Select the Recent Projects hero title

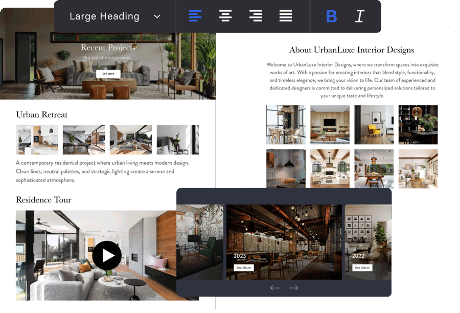click(108, 48)
